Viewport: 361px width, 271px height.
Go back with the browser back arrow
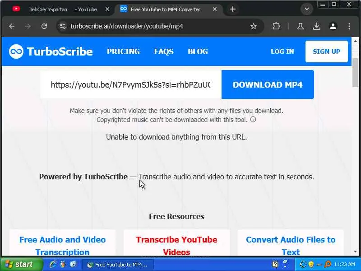pos(12,26)
